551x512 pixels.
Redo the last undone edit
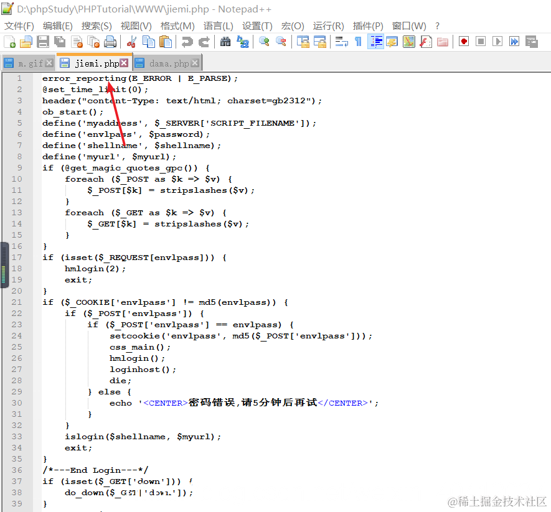pos(204,42)
